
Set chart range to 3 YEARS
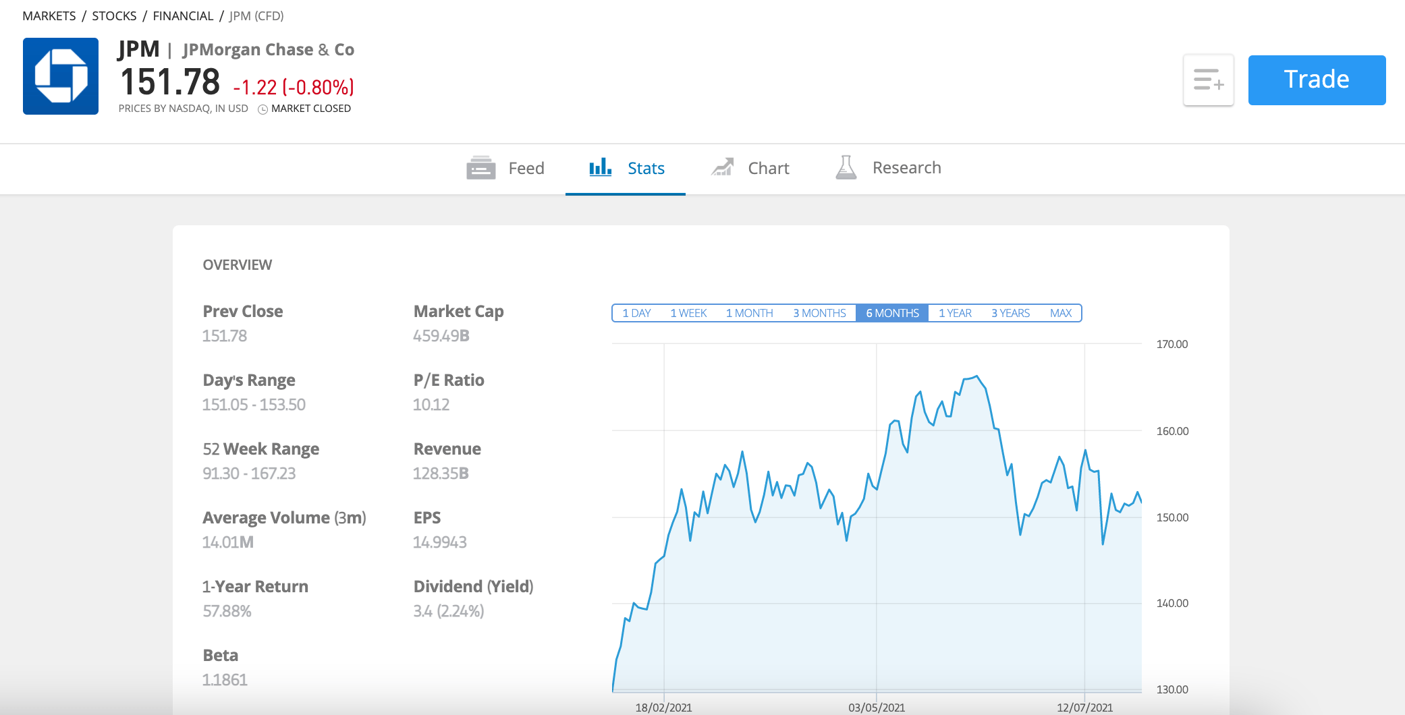coord(1010,313)
